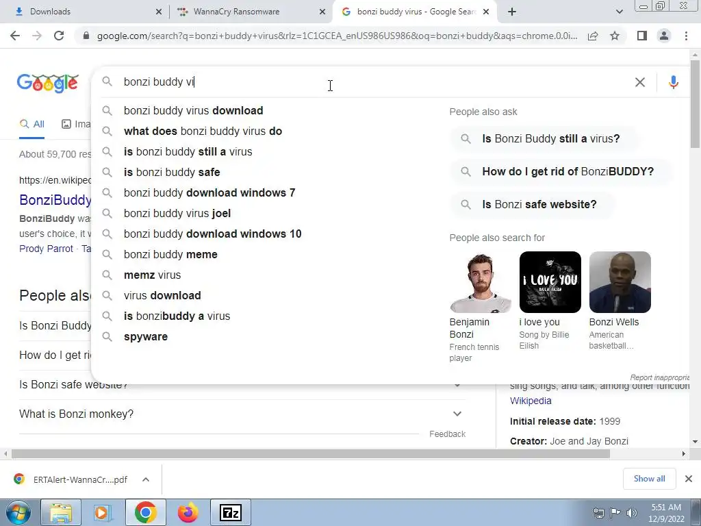Click the address bar URL
Screen dimensions: 701x526
pos(337,36)
